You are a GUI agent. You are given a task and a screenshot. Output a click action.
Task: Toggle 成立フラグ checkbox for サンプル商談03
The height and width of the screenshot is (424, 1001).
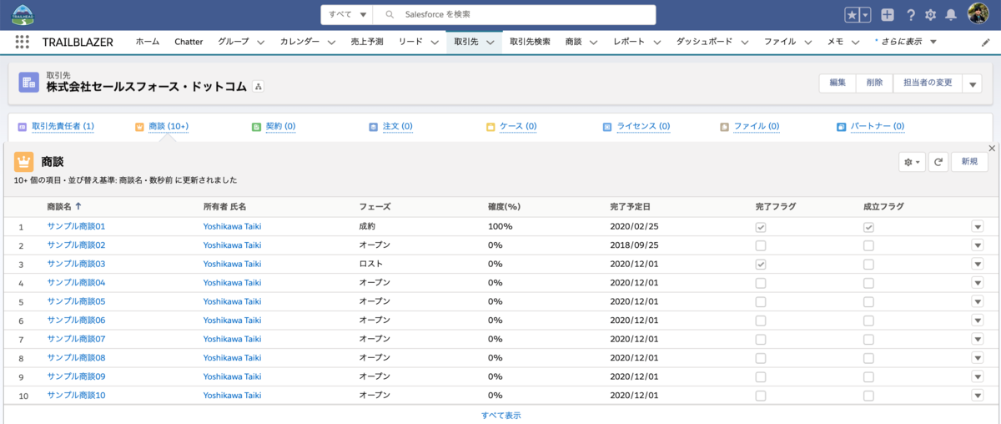pyautogui.click(x=868, y=264)
